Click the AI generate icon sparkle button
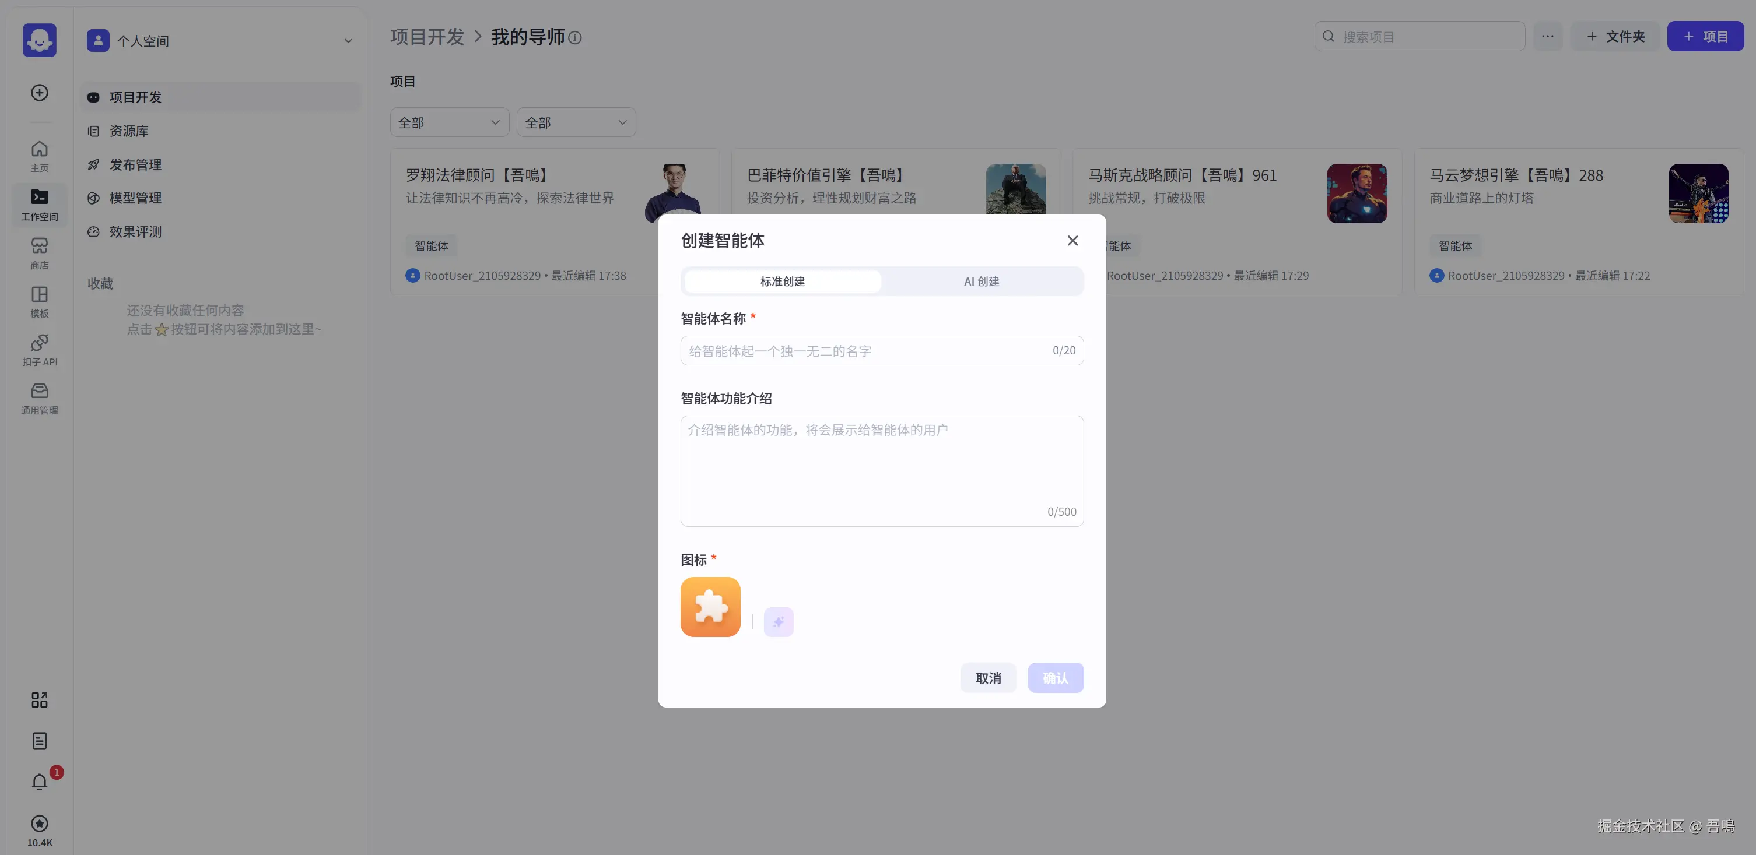This screenshot has width=1756, height=855. coord(779,621)
